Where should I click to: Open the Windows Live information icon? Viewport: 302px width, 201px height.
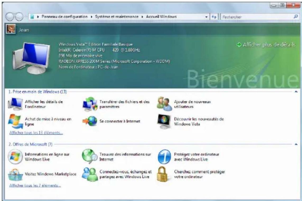(x=15, y=157)
